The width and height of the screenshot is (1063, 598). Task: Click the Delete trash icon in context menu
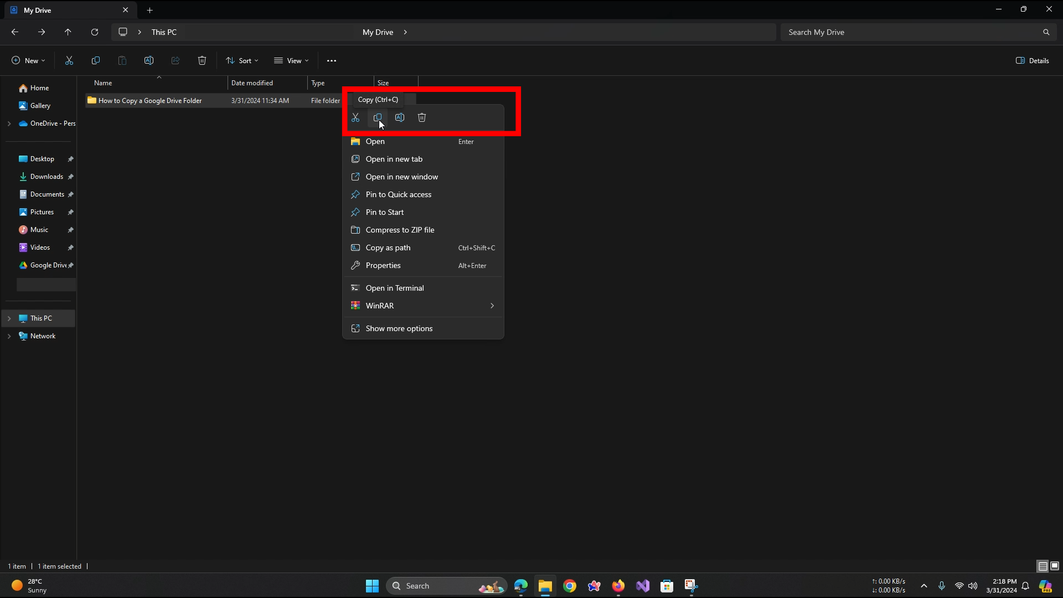point(422,117)
